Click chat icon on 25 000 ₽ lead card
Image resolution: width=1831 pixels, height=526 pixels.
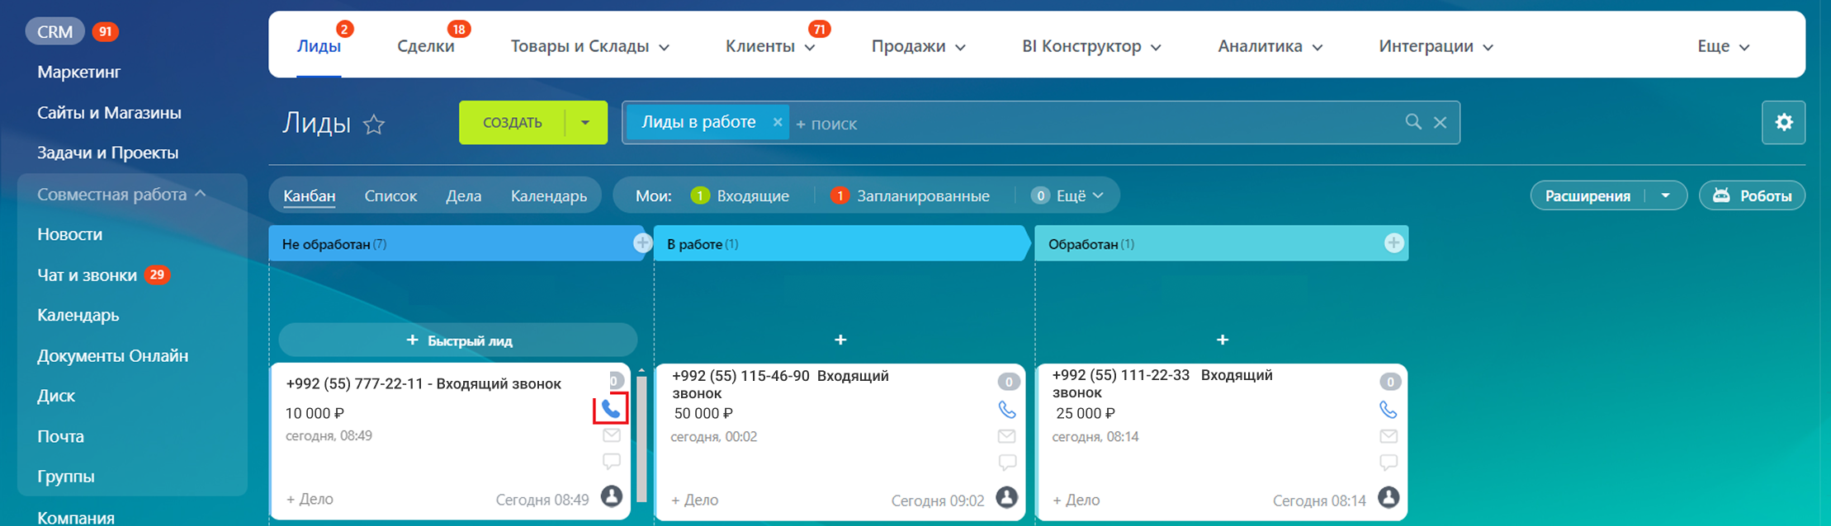pyautogui.click(x=1389, y=463)
